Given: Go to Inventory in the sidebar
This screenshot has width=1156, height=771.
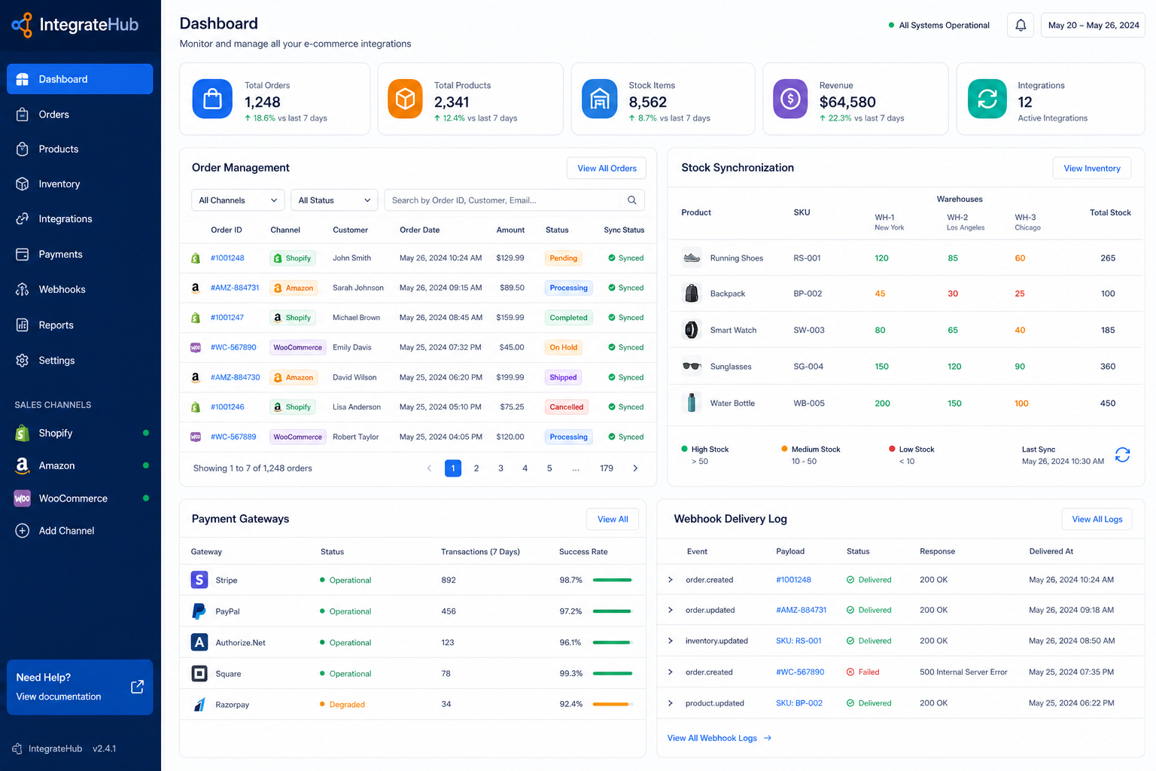Looking at the screenshot, I should 80,184.
